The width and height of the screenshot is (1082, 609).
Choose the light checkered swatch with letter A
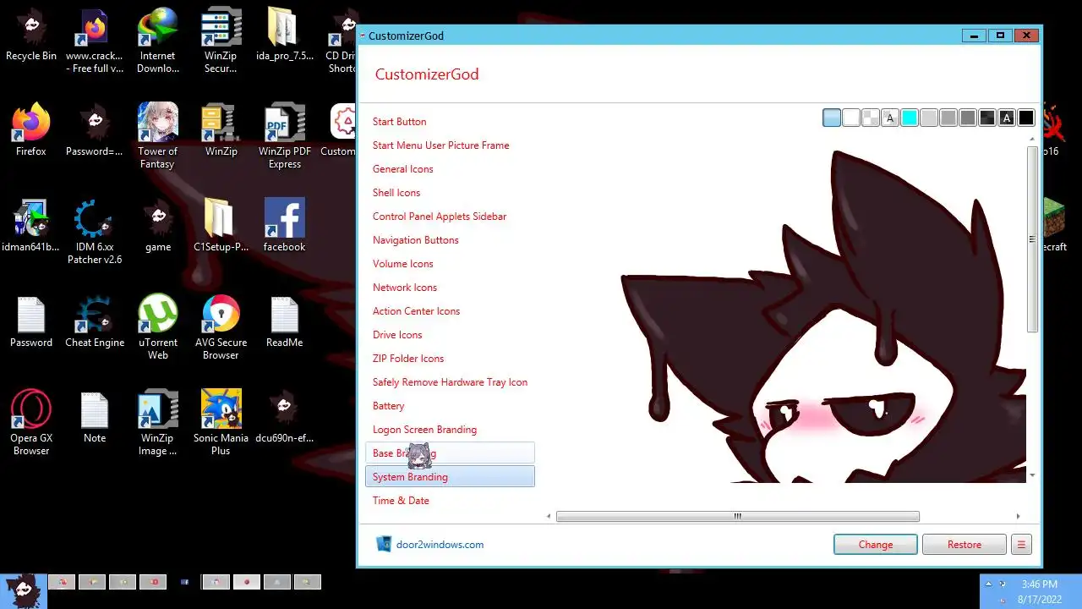click(x=890, y=118)
